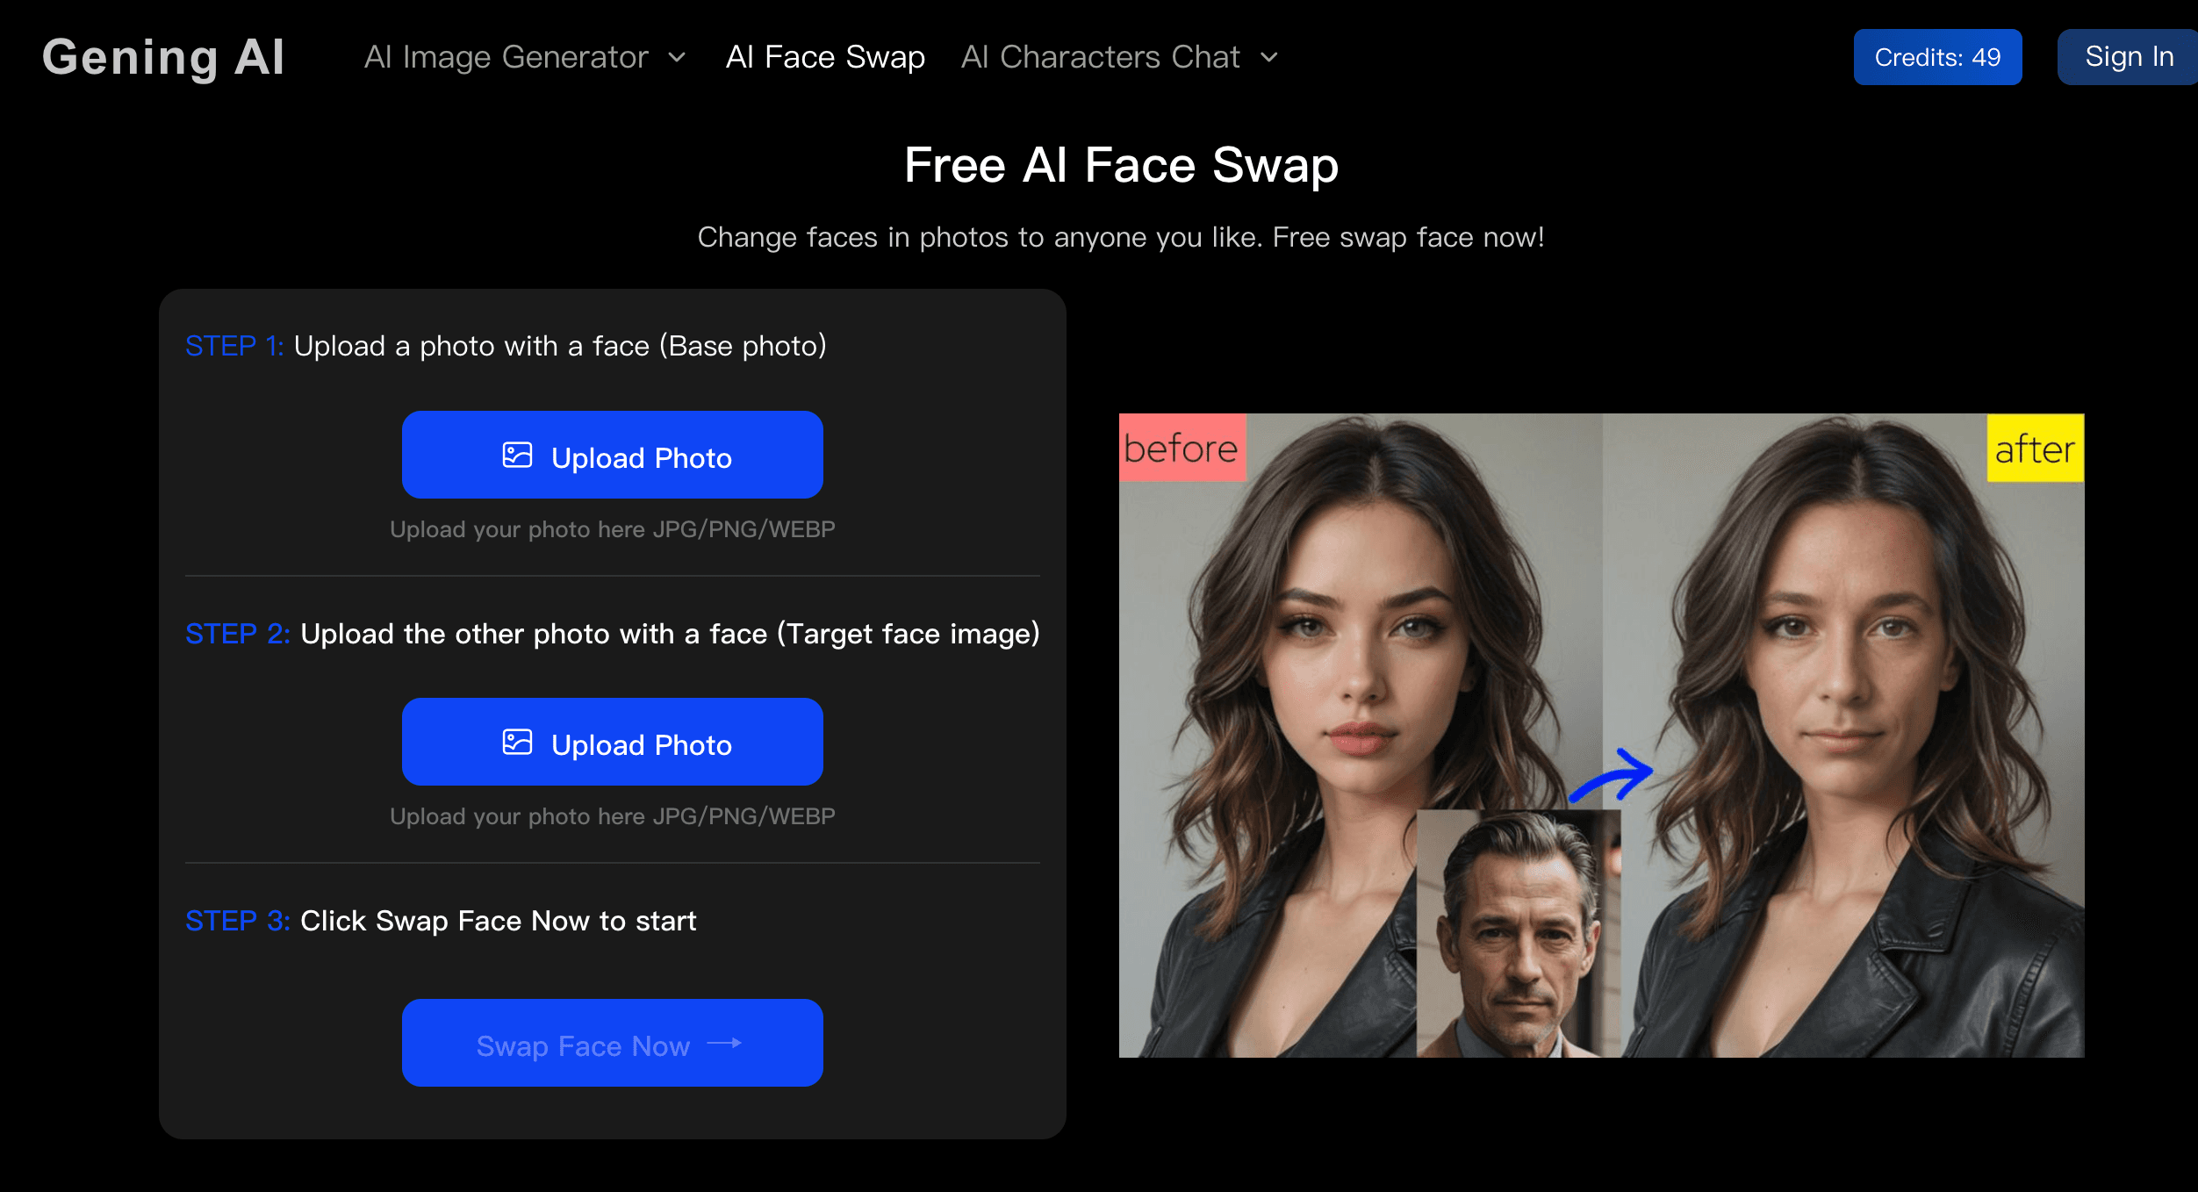
Task: Expand the AI Image Generator chevron
Action: [677, 58]
